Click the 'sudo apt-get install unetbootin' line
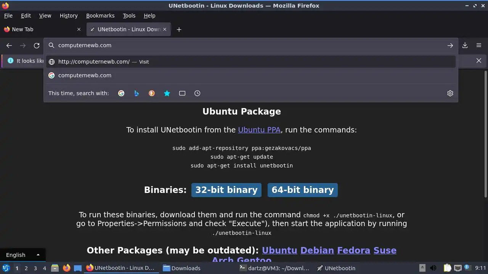The width and height of the screenshot is (488, 274). point(242,166)
